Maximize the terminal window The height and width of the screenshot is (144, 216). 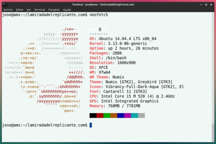coord(206,5)
